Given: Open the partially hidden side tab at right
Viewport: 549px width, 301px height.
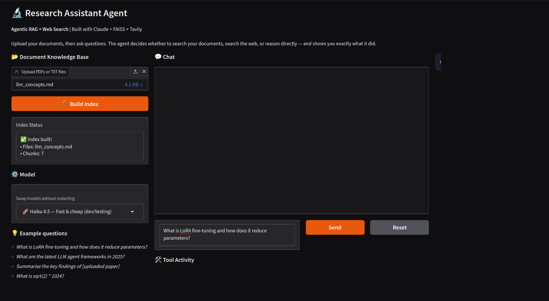Looking at the screenshot, I should click(x=438, y=62).
